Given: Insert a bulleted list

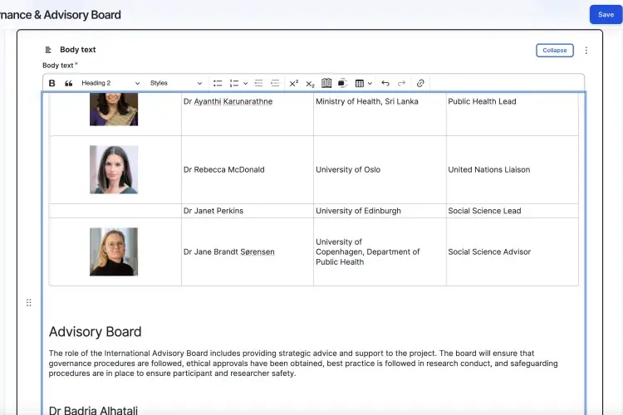Looking at the screenshot, I should [218, 83].
